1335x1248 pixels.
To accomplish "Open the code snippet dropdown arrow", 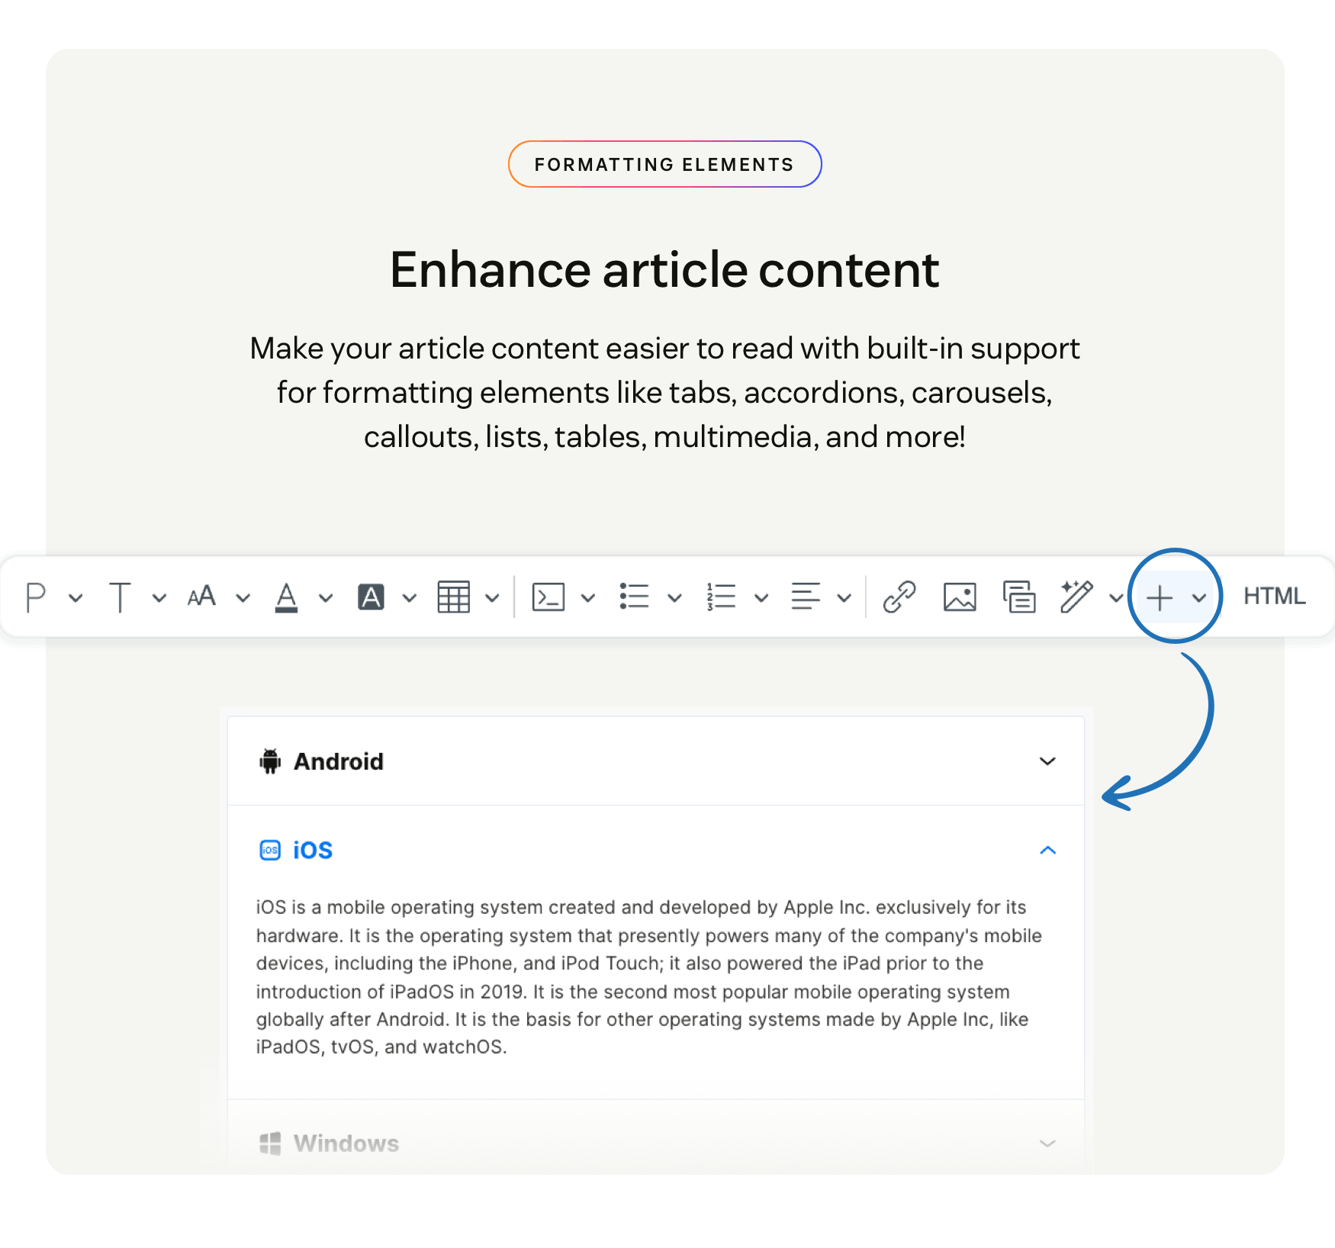I will [x=587, y=598].
